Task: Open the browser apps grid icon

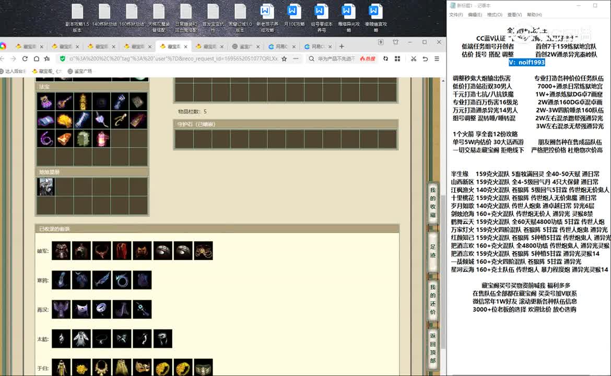Action: (x=397, y=58)
